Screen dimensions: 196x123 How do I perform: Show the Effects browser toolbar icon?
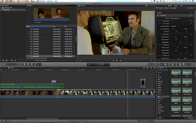click(x=161, y=64)
